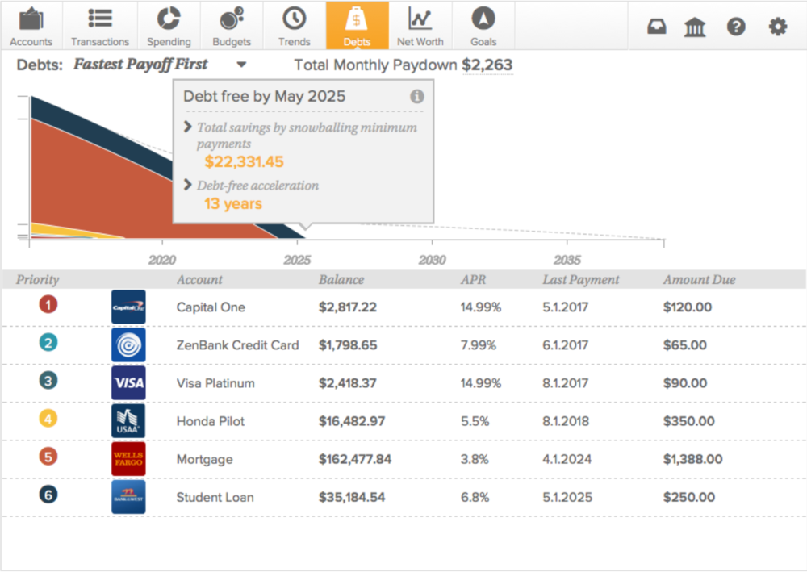Viewport: 807px width, 572px height.
Task: Open the help question mark icon
Action: (736, 27)
